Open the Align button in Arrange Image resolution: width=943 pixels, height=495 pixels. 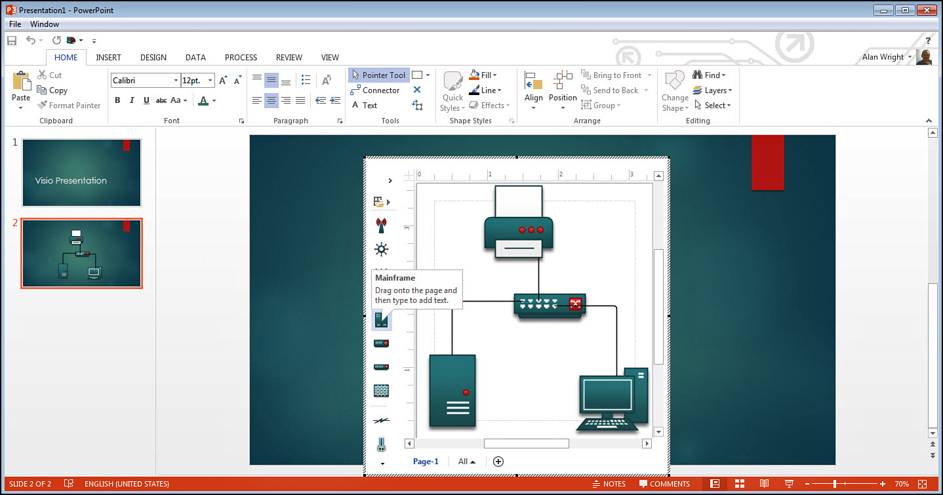533,90
